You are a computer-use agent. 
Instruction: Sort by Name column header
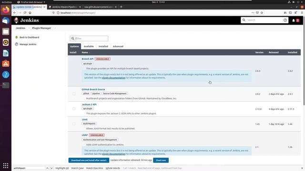click(85, 52)
